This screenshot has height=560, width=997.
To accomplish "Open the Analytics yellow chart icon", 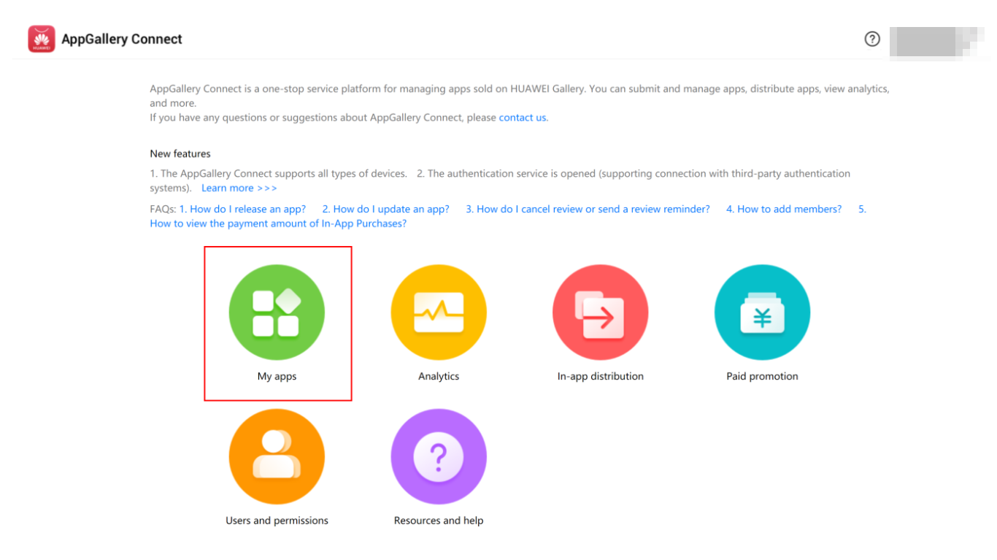I will click(439, 312).
